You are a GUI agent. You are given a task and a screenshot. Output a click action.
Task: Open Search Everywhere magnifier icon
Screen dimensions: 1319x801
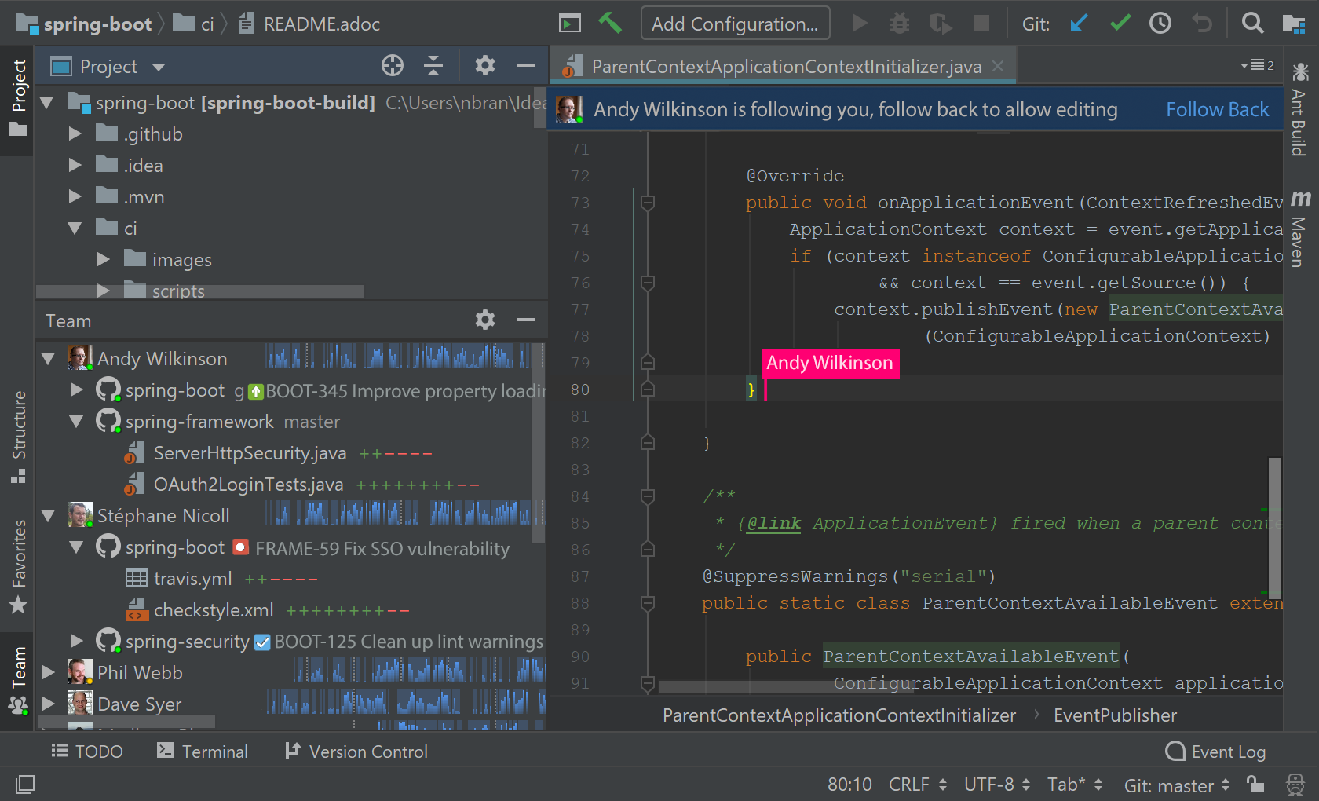click(x=1252, y=24)
